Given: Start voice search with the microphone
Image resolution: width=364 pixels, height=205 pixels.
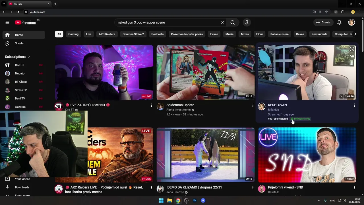Looking at the screenshot, I should click(x=247, y=22).
